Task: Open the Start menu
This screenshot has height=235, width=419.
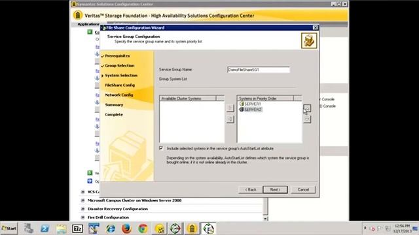Action: 9,228
